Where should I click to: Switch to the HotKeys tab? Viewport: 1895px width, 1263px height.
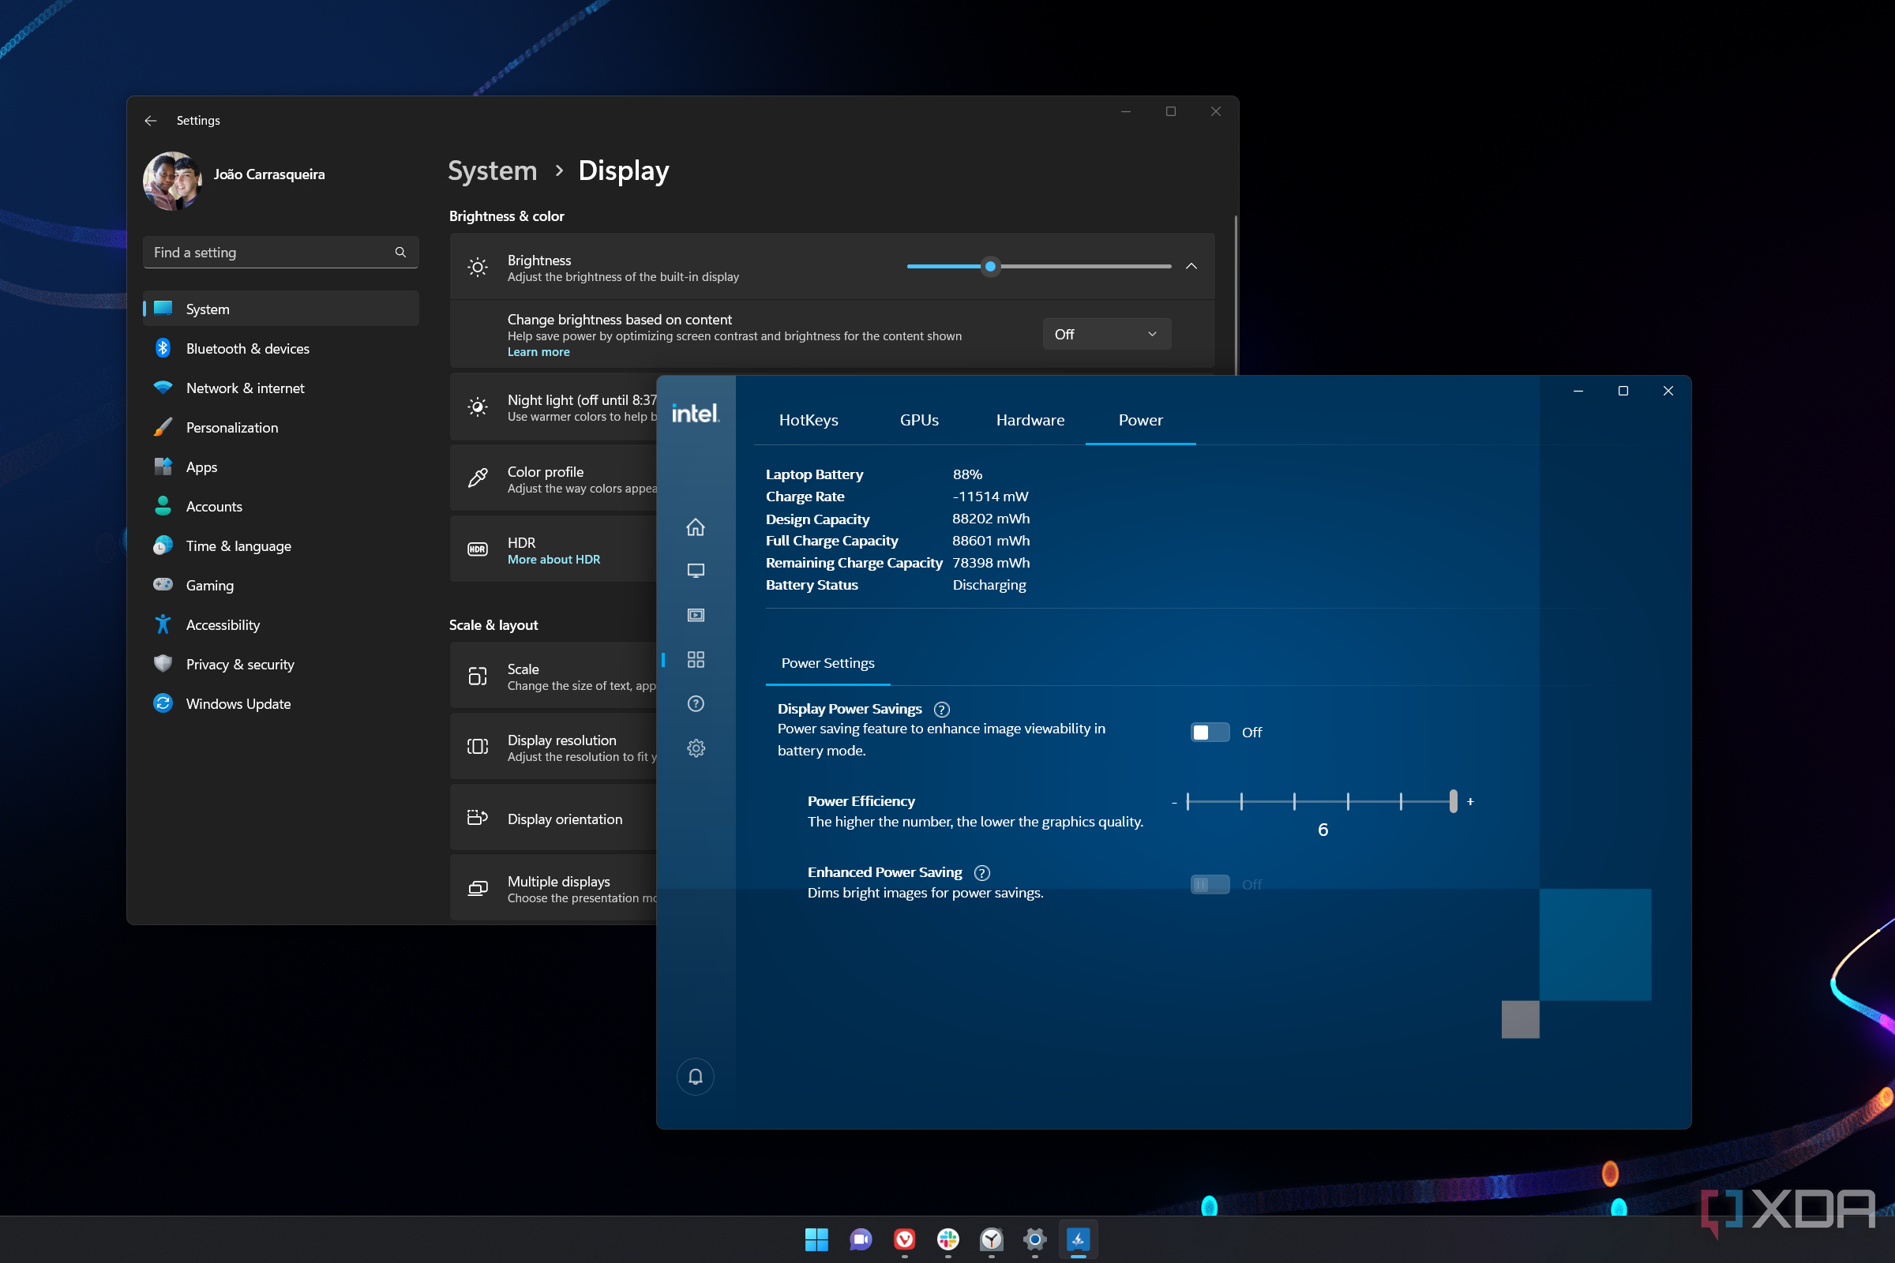(809, 418)
